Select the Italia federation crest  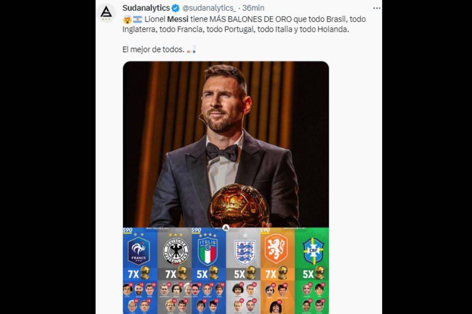pyautogui.click(x=208, y=249)
